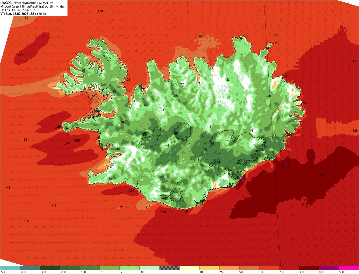Click the map value '-153' over the southeast glacier
359x274 pixels.
pyautogui.click(x=217, y=162)
